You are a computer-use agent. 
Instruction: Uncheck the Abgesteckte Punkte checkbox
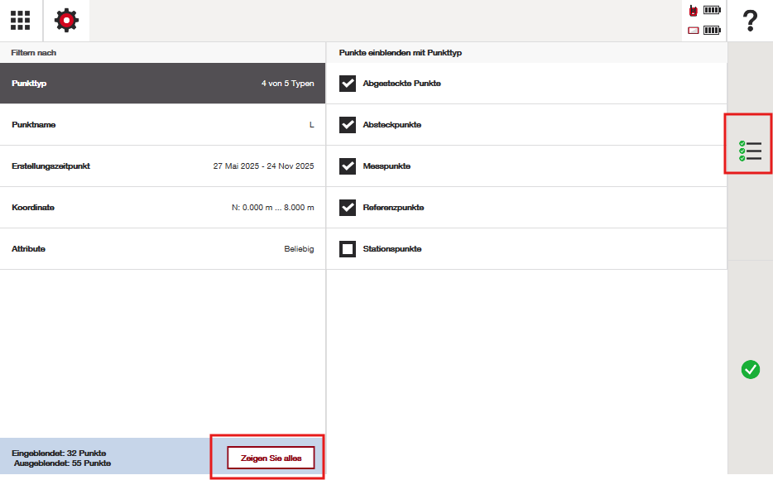point(348,84)
